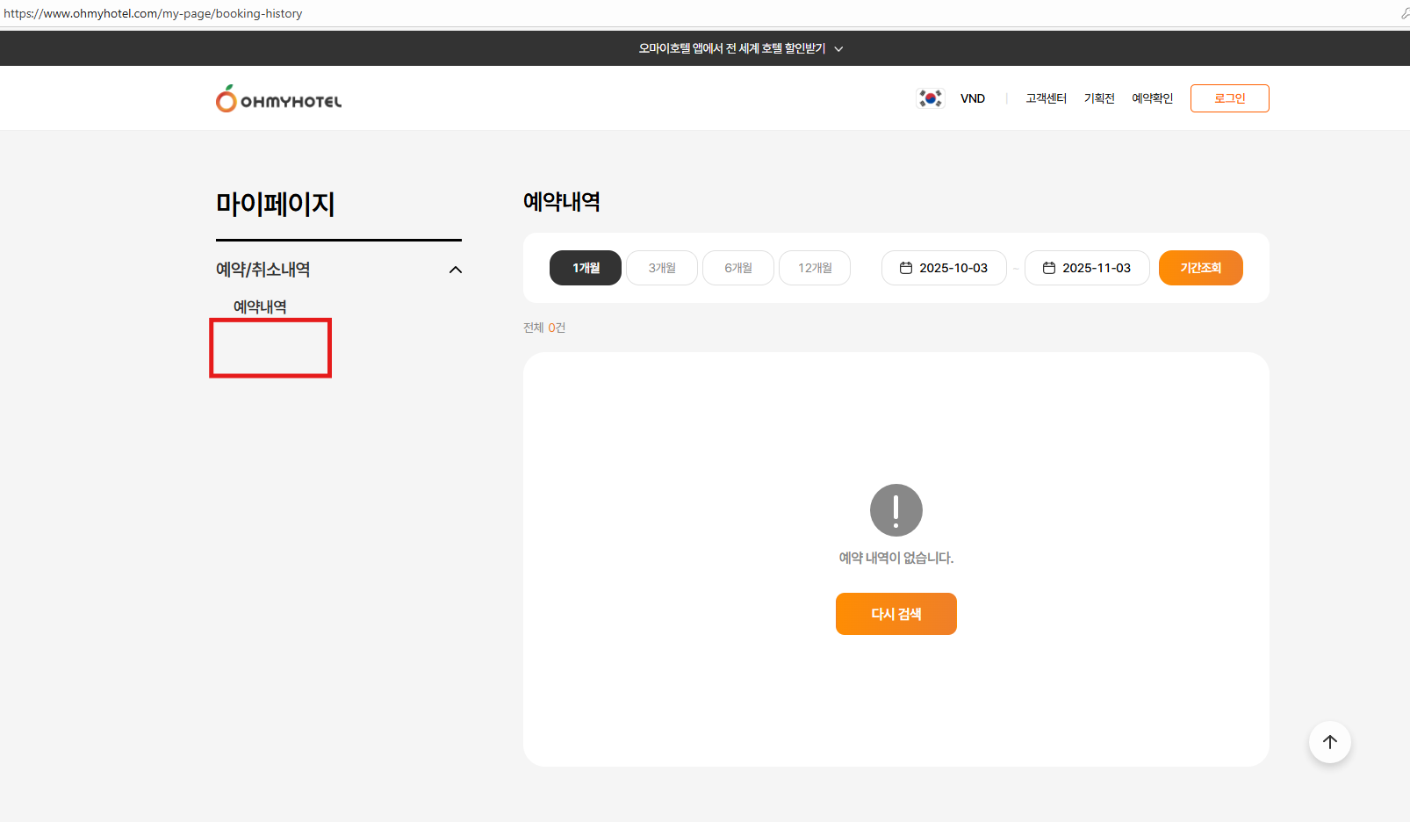Open 예약내역 in the sidebar
The image size is (1410, 822).
pyautogui.click(x=260, y=306)
